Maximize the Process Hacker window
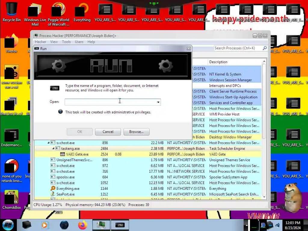Viewport: 308px width, 231px height. [260, 36]
